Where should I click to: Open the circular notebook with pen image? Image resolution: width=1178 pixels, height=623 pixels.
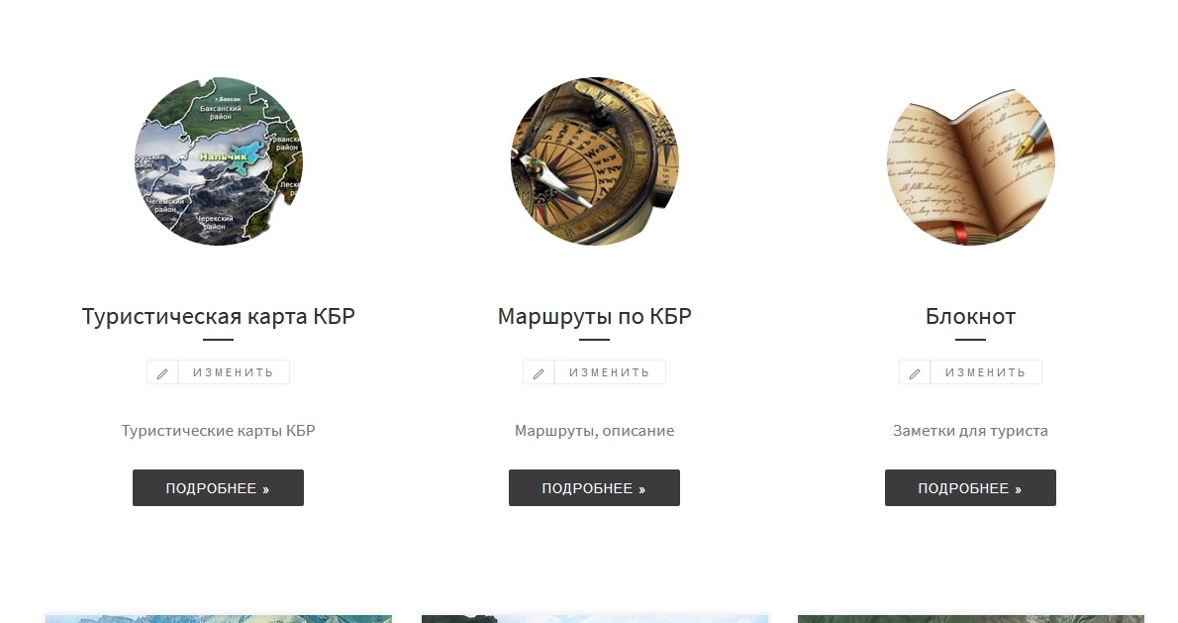coord(971,160)
